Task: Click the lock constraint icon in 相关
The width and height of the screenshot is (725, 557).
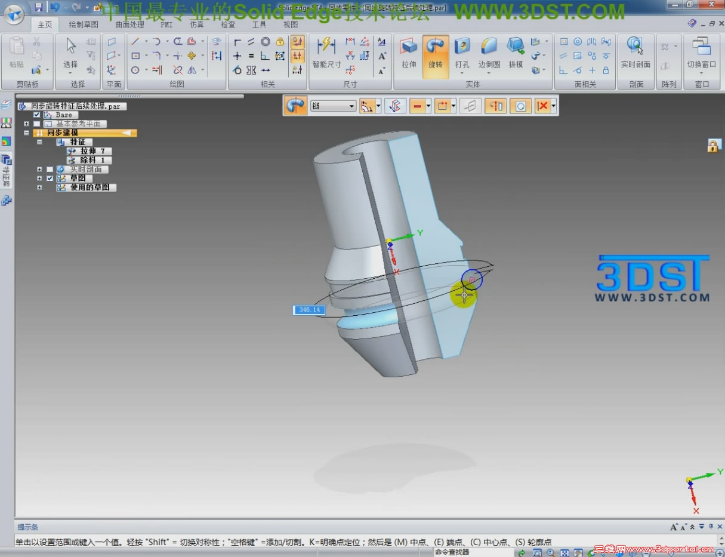Action: point(280,42)
